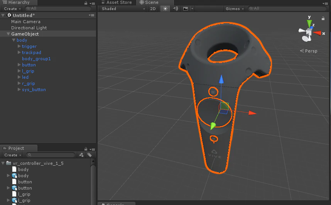This screenshot has width=331, height=205.
Task: Toggle scene effects image icon
Action: (186, 8)
